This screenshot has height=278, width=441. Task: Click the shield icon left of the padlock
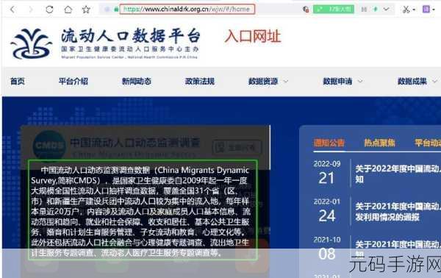[107, 10]
